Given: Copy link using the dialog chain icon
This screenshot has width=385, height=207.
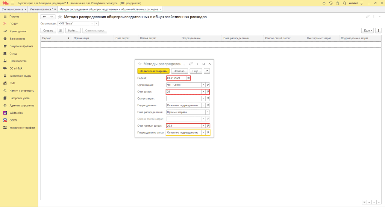Looking at the screenshot, I should coord(191,64).
